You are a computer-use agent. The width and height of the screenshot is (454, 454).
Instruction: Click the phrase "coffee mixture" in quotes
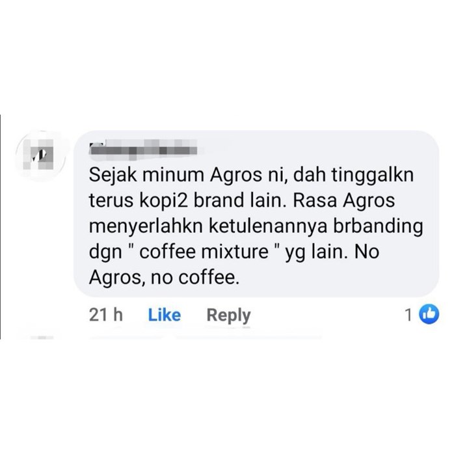coord(204,251)
